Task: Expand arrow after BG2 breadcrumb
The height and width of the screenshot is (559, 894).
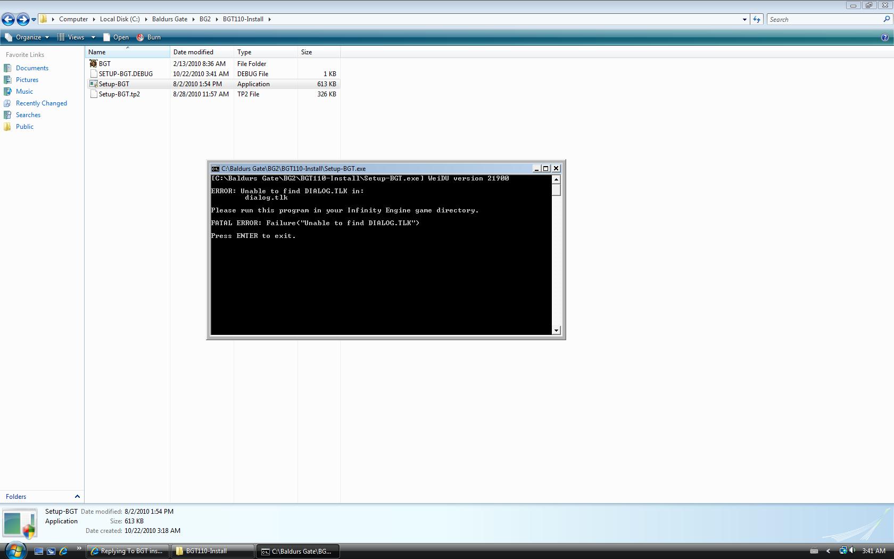Action: coord(217,19)
